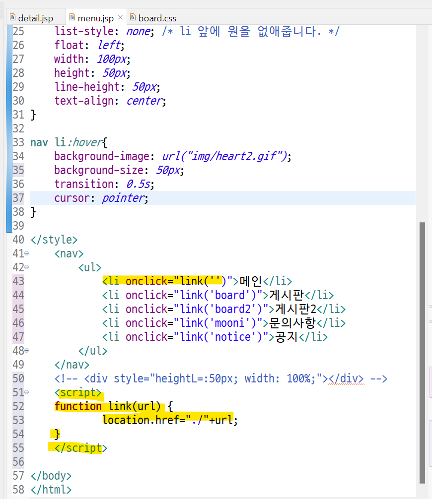Click the 'transition: 0.5s;' line
Image resolution: width=432 pixels, height=499 pixels.
(x=104, y=184)
